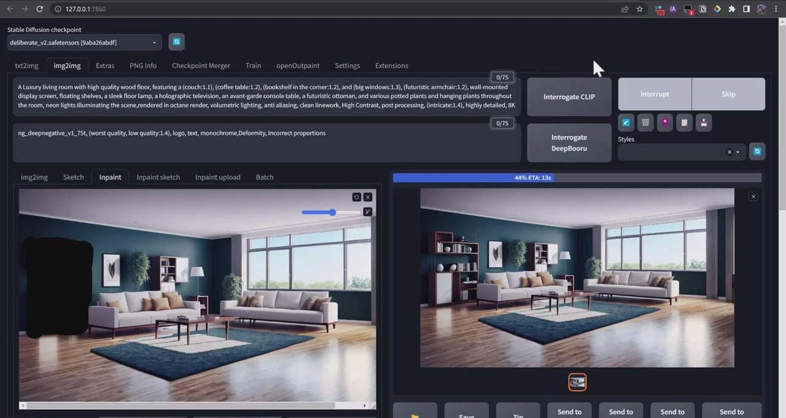Expand the Styles dropdown arrow
The width and height of the screenshot is (786, 418).
(738, 152)
